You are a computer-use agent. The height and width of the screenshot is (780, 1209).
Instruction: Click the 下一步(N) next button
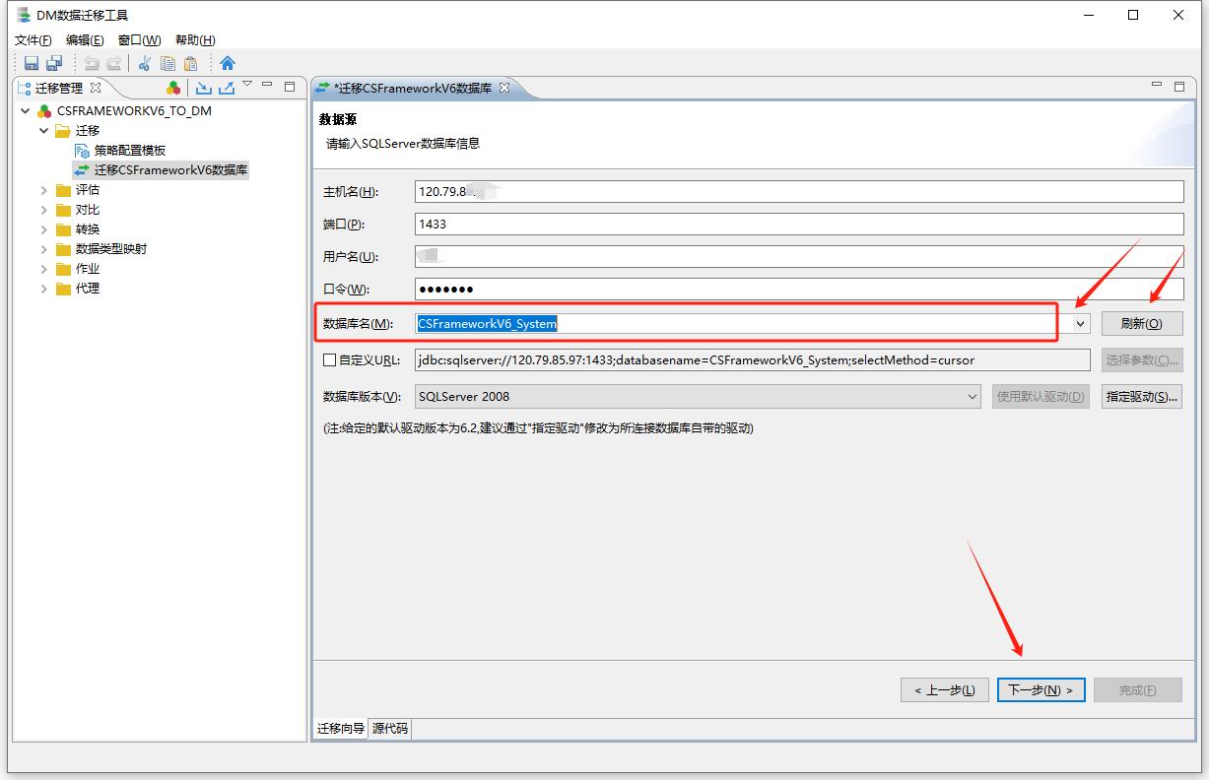(x=1041, y=690)
